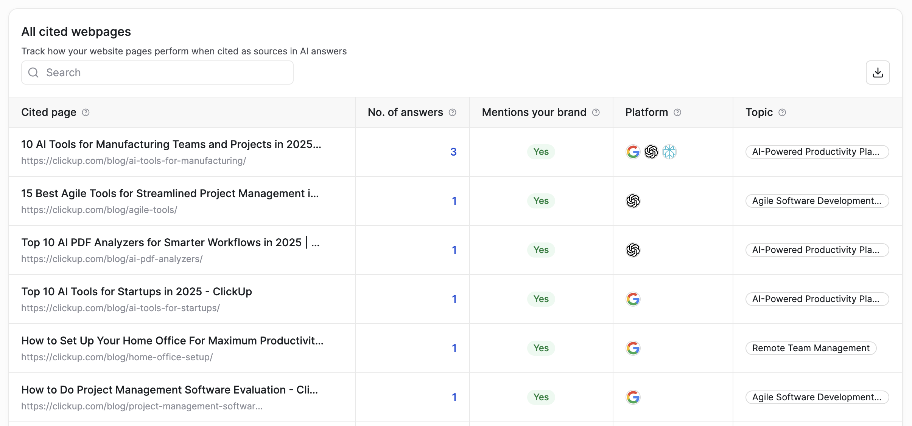Open Project Management Software Evaluation title

click(x=170, y=390)
